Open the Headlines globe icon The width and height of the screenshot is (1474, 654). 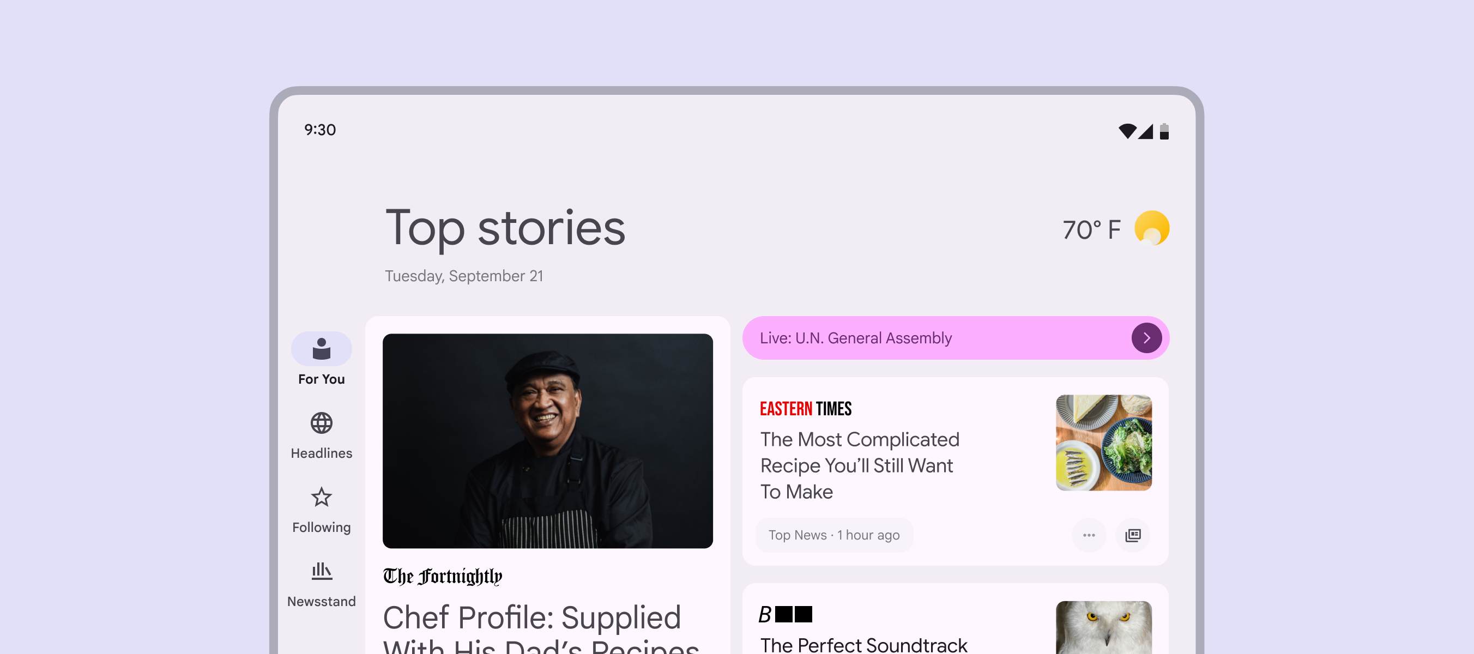(x=321, y=423)
